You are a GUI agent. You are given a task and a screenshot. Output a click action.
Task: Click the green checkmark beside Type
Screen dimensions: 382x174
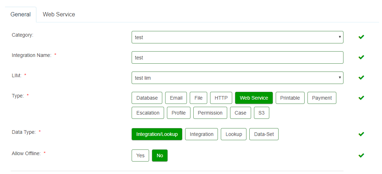coord(361,98)
